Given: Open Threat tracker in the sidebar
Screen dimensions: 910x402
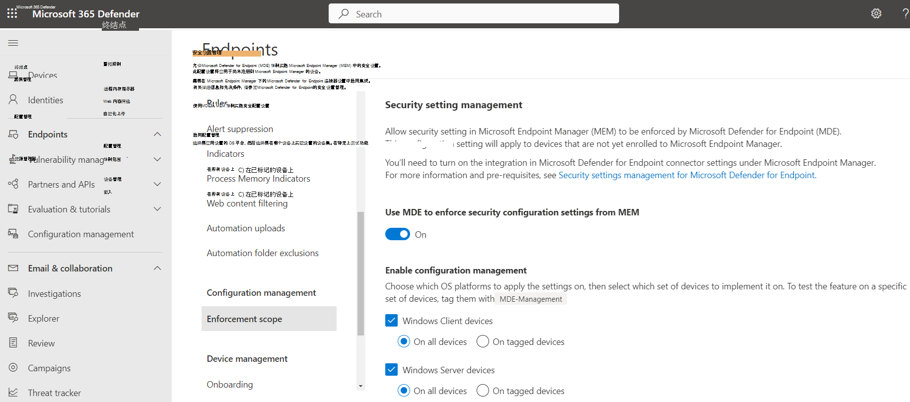Looking at the screenshot, I should pyautogui.click(x=55, y=393).
